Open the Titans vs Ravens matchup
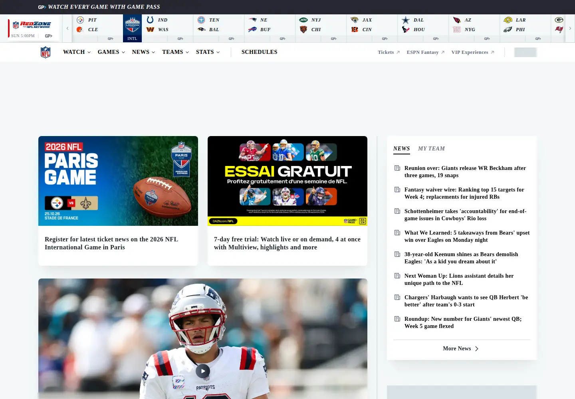Screen dimensions: 575x399 [219, 28]
